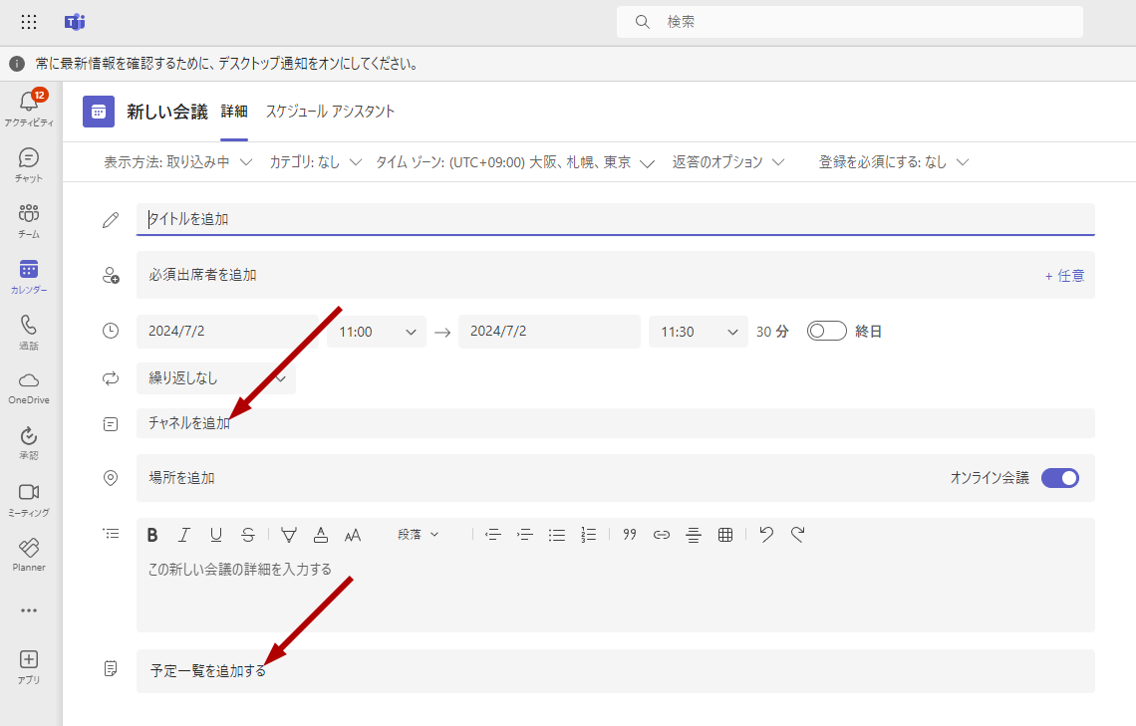Expand the 繰り返しなし recurrence dropdown
This screenshot has height=726, width=1136.
(216, 377)
